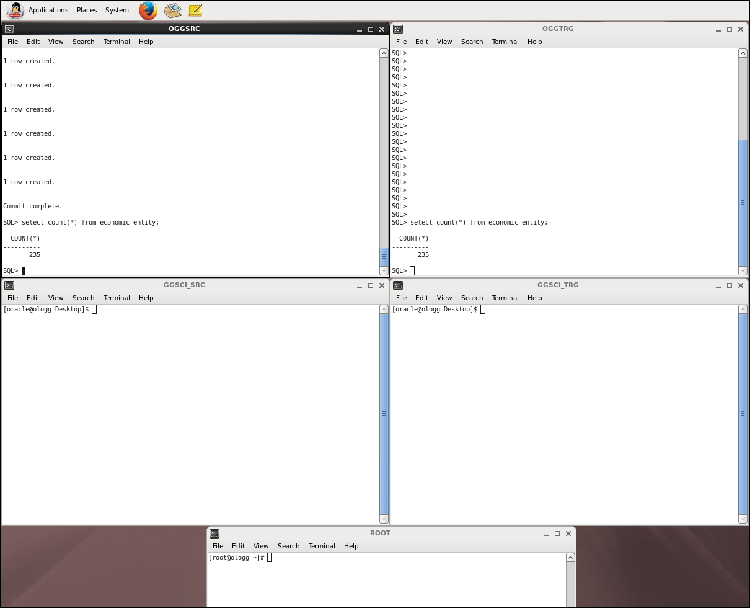Click scroll-up arrow in OGGSRC scrollbar
The height and width of the screenshot is (608, 750).
click(384, 53)
